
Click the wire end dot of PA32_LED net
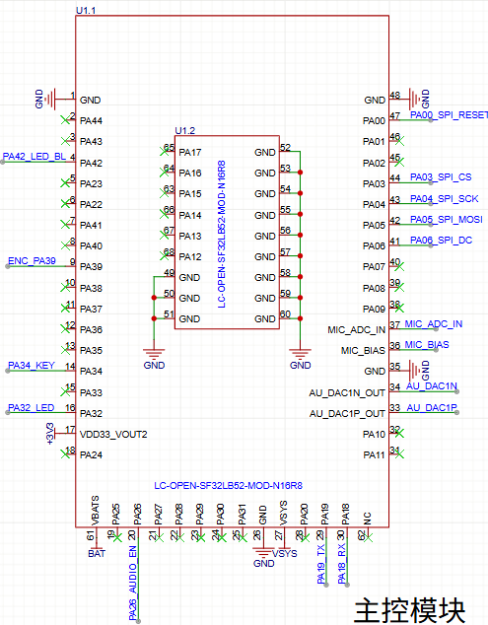click(8, 412)
